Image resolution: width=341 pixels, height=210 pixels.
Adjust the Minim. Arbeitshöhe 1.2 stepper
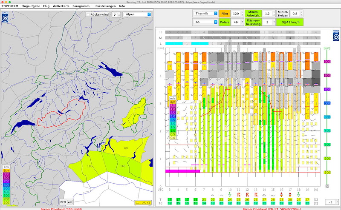click(274, 14)
